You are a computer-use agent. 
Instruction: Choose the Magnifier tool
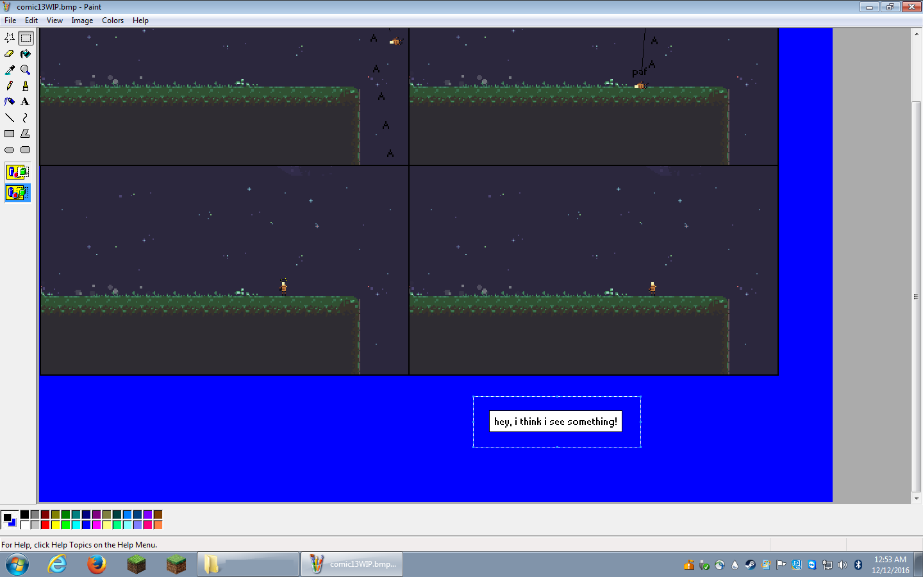click(26, 70)
